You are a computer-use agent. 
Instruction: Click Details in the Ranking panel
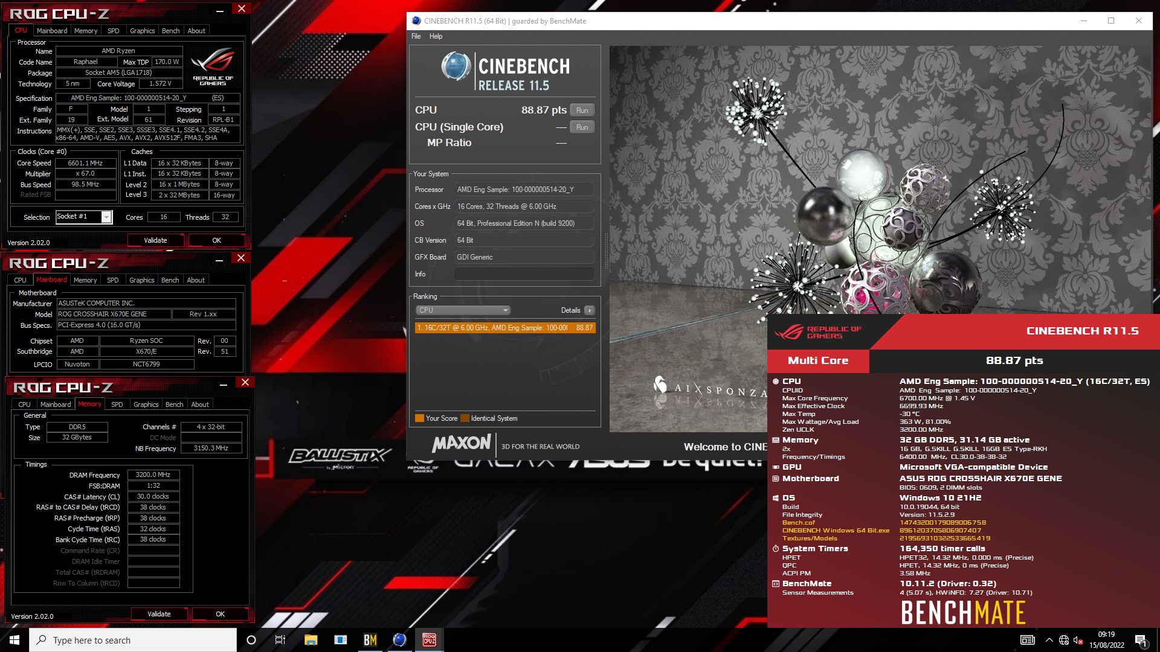pyautogui.click(x=570, y=310)
